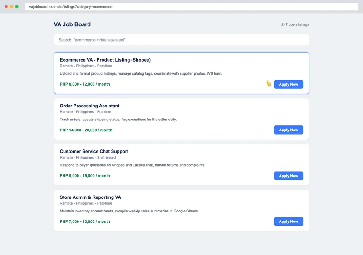Open Customer Service Chat Support listing title
Viewport: 363px width, 255px height.
[x=94, y=151]
